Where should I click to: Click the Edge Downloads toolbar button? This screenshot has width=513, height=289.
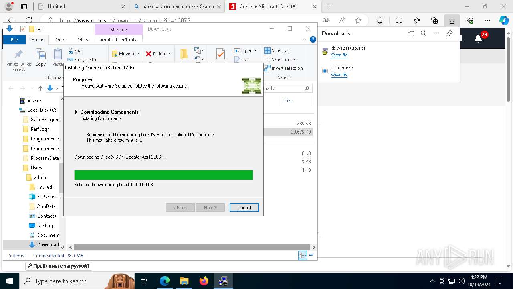(452, 20)
